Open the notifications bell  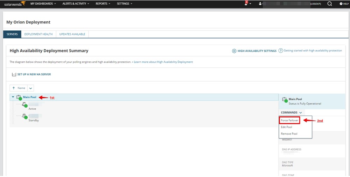pyautogui.click(x=246, y=4)
